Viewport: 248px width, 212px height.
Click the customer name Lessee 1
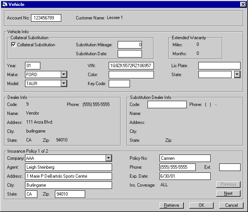[x=115, y=18]
